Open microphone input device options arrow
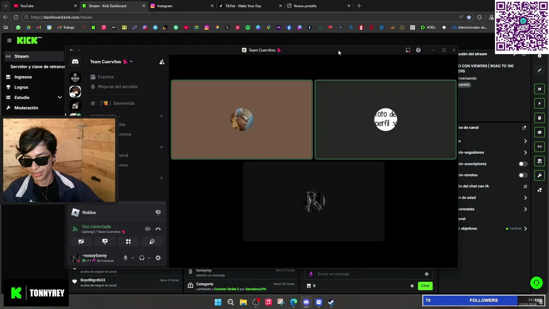This screenshot has width=549, height=309. (133, 258)
